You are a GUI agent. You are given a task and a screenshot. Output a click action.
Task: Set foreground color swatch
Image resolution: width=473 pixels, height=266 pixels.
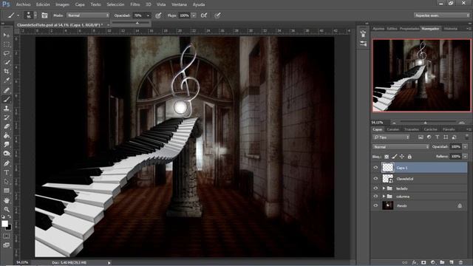tap(4, 223)
